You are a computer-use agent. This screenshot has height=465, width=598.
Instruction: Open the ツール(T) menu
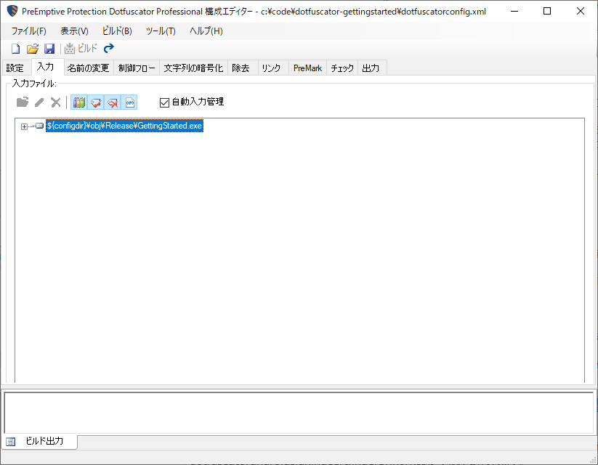[x=161, y=31]
